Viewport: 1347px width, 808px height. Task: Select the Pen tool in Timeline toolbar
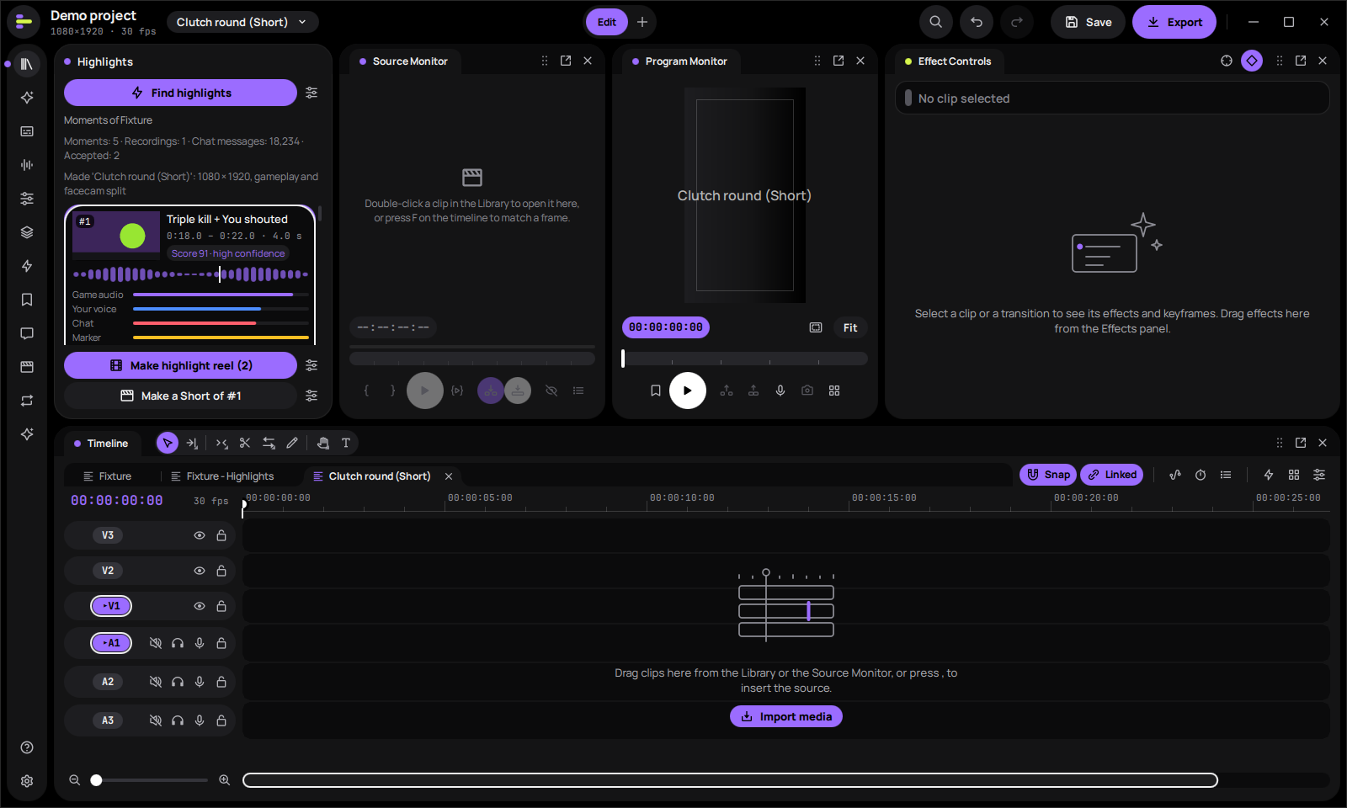292,443
